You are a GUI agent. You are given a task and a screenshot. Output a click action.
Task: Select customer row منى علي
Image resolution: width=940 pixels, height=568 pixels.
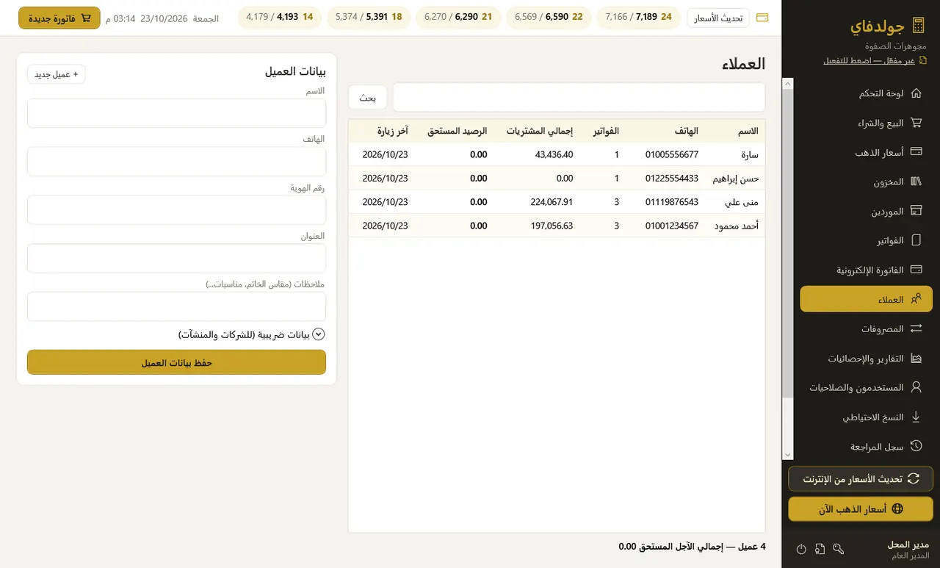pos(557,202)
